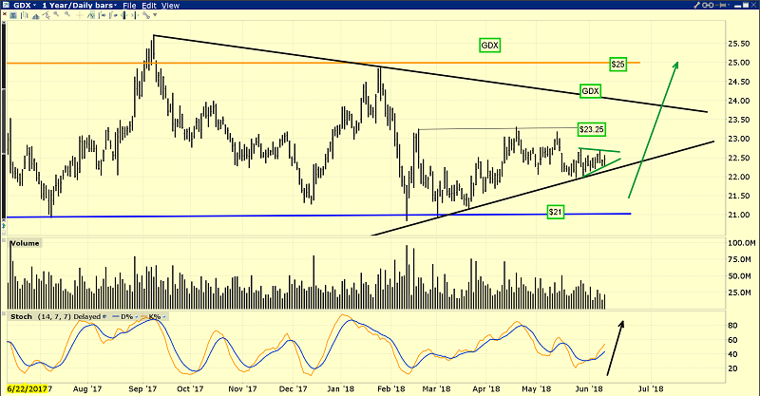Click the 21.00 price axis value
760x396 pixels.
739,215
